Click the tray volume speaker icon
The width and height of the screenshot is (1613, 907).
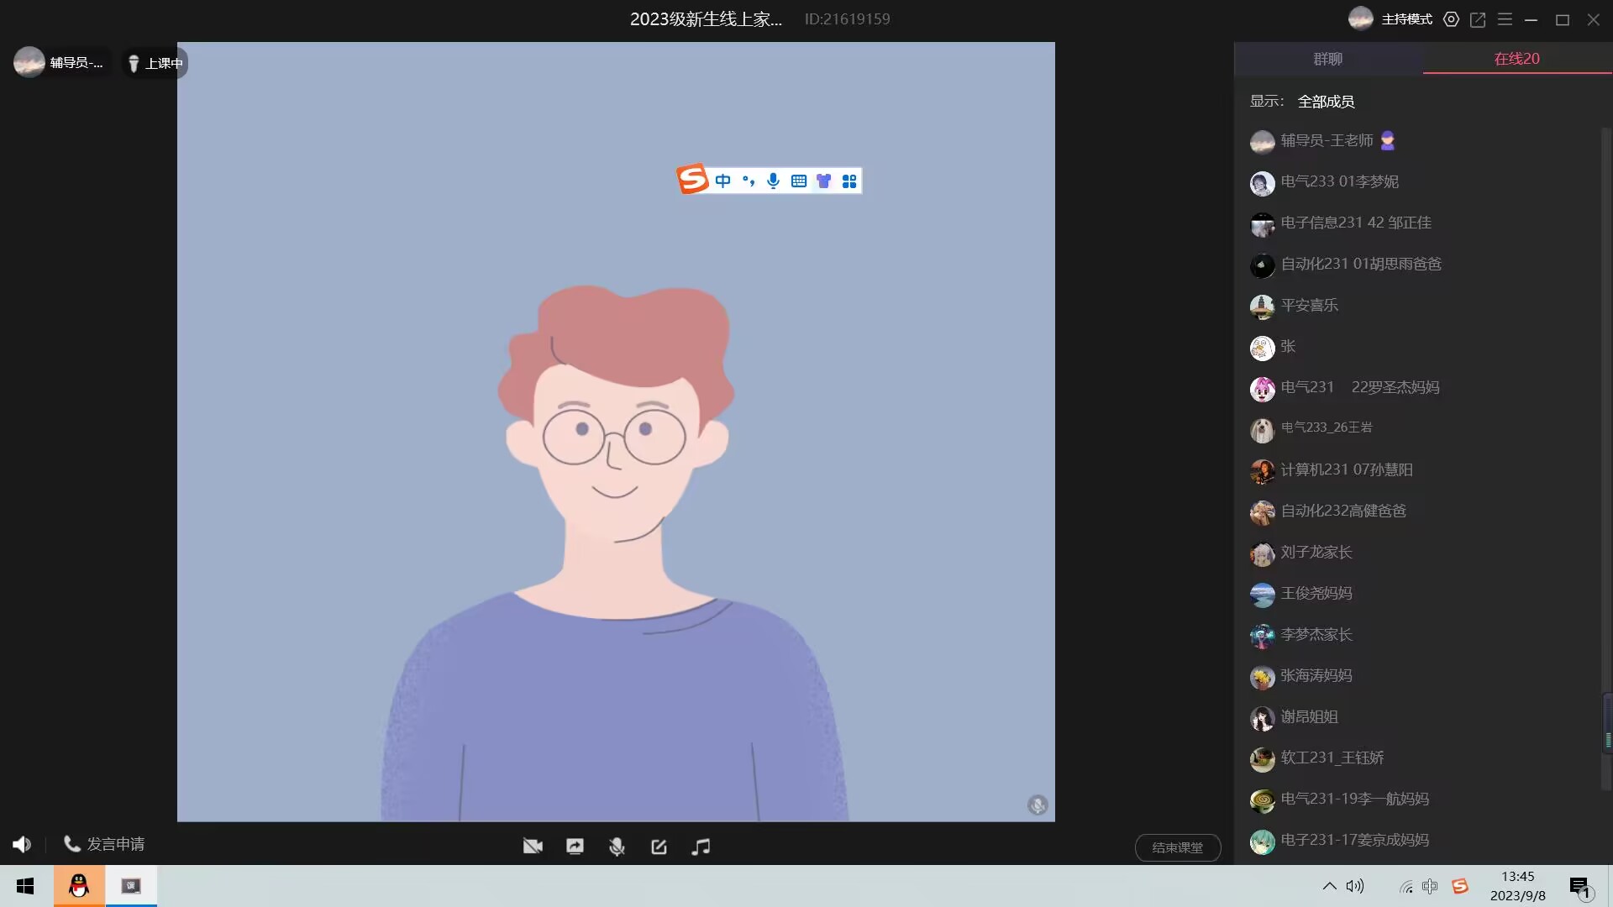coord(1355,886)
